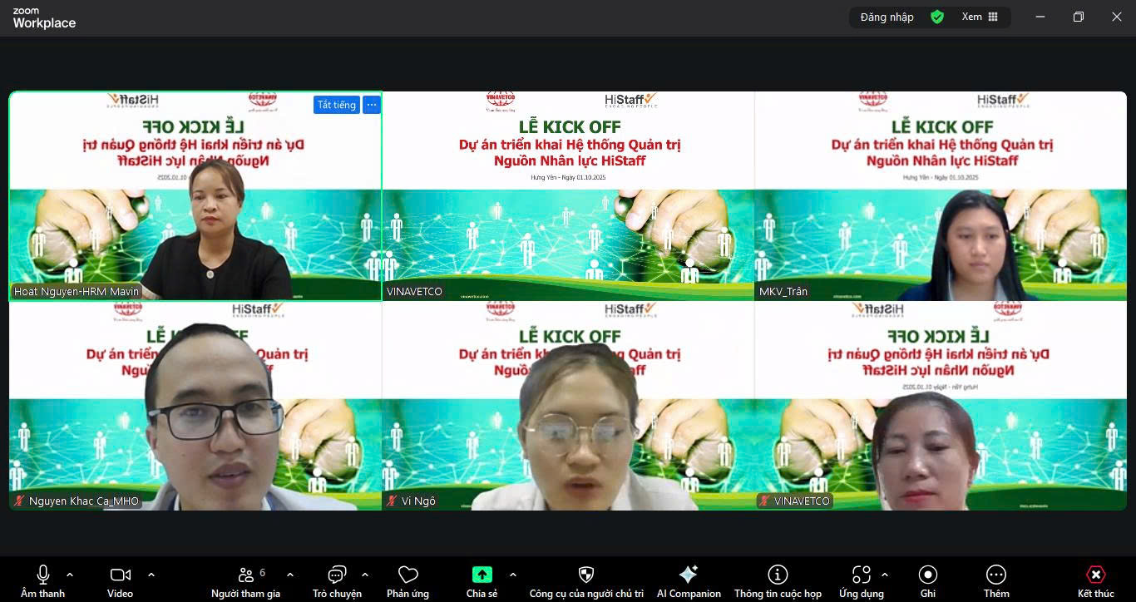1136x602 pixels.
Task: Open the Người tham gia participants panel
Action: pos(245,575)
